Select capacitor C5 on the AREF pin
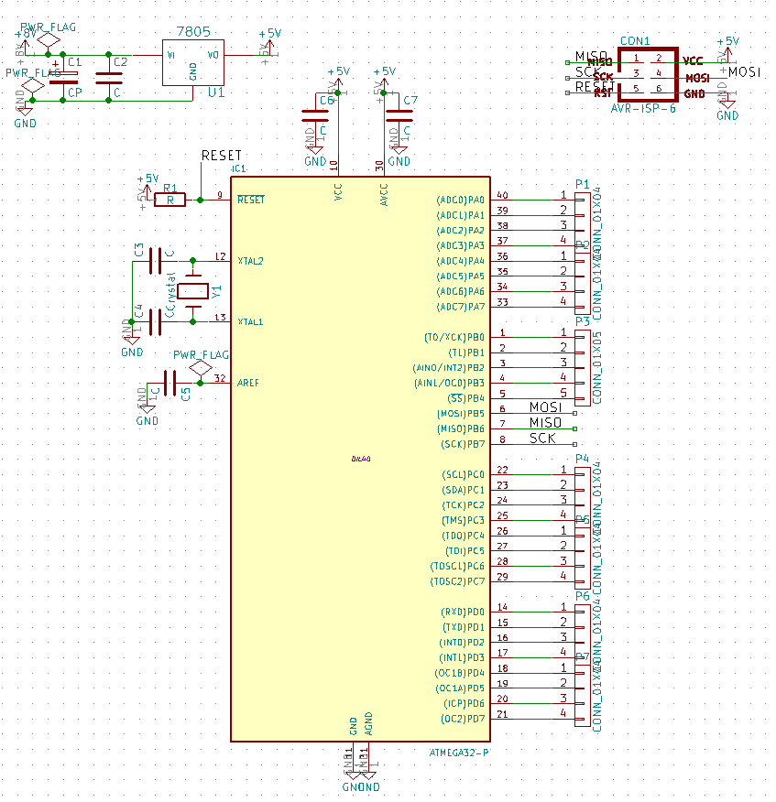 click(x=170, y=383)
